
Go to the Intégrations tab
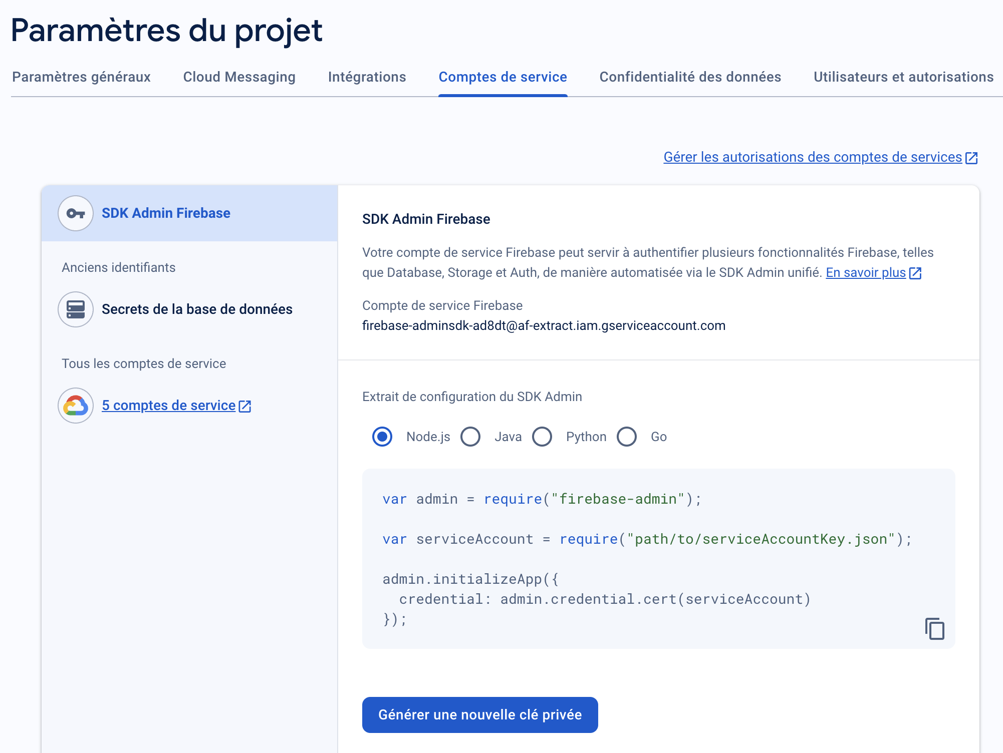click(367, 77)
